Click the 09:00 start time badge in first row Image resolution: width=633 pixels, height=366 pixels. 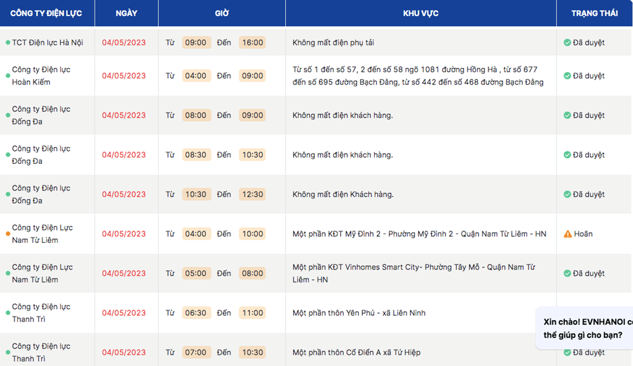pyautogui.click(x=196, y=43)
